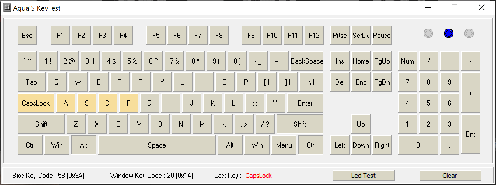The image size is (496, 185).
Task: Click the F12 function key
Action: (x=314, y=36)
